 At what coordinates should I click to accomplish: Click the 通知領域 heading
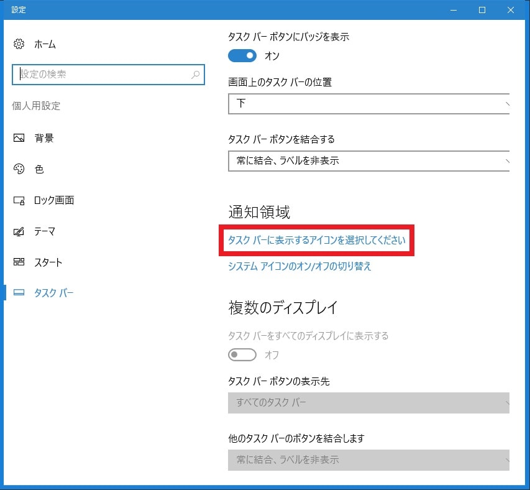259,212
